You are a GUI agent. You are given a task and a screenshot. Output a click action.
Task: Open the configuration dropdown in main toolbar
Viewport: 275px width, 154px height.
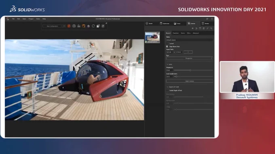53,26
